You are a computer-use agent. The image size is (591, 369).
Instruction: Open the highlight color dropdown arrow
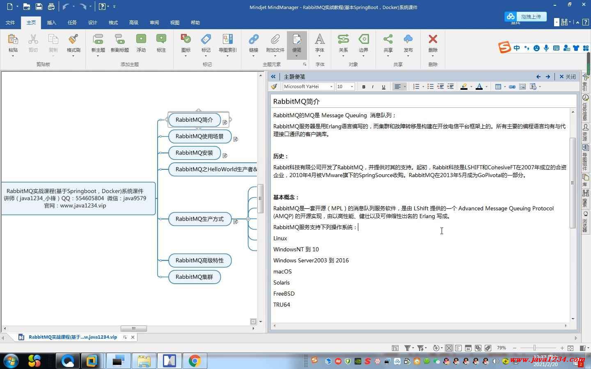pyautogui.click(x=471, y=87)
